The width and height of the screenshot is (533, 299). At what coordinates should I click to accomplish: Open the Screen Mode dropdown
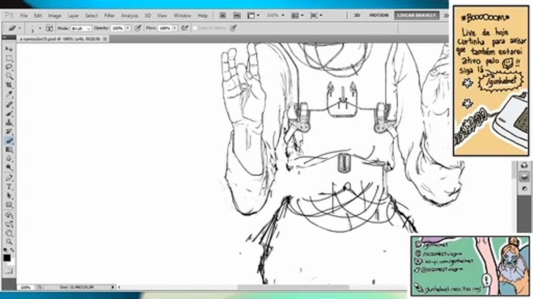[316, 15]
